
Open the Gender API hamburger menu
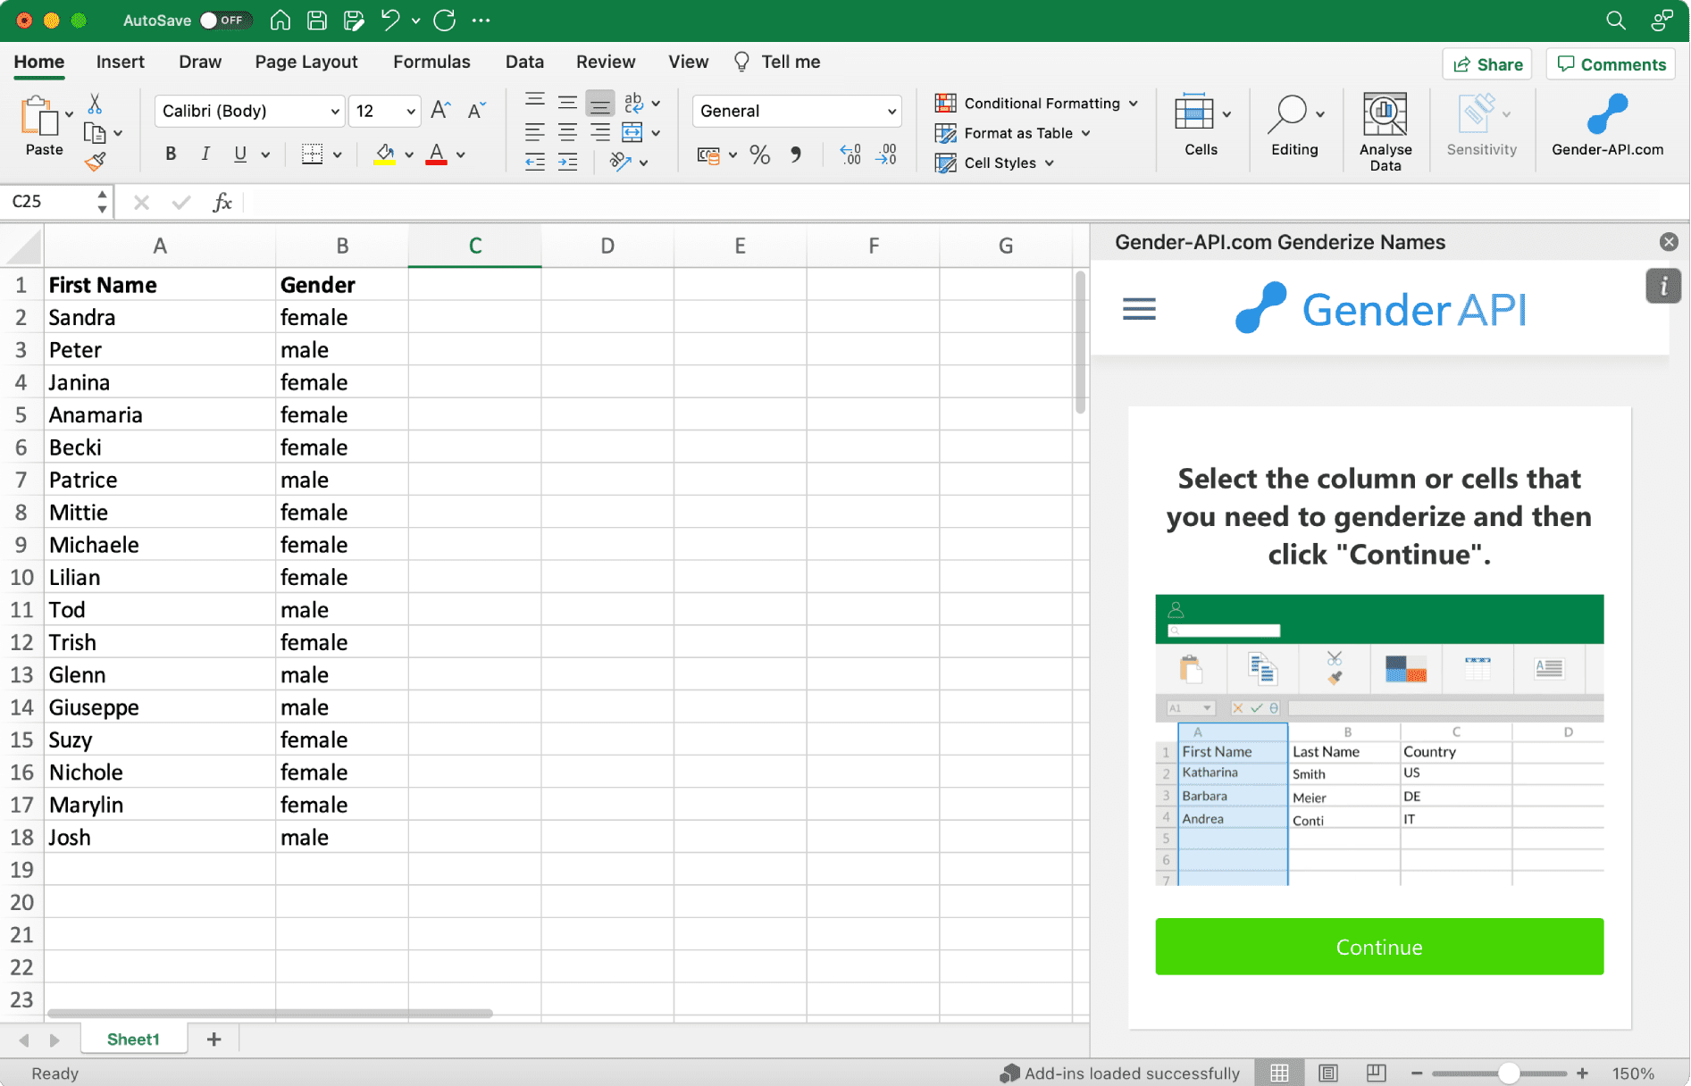click(1139, 310)
